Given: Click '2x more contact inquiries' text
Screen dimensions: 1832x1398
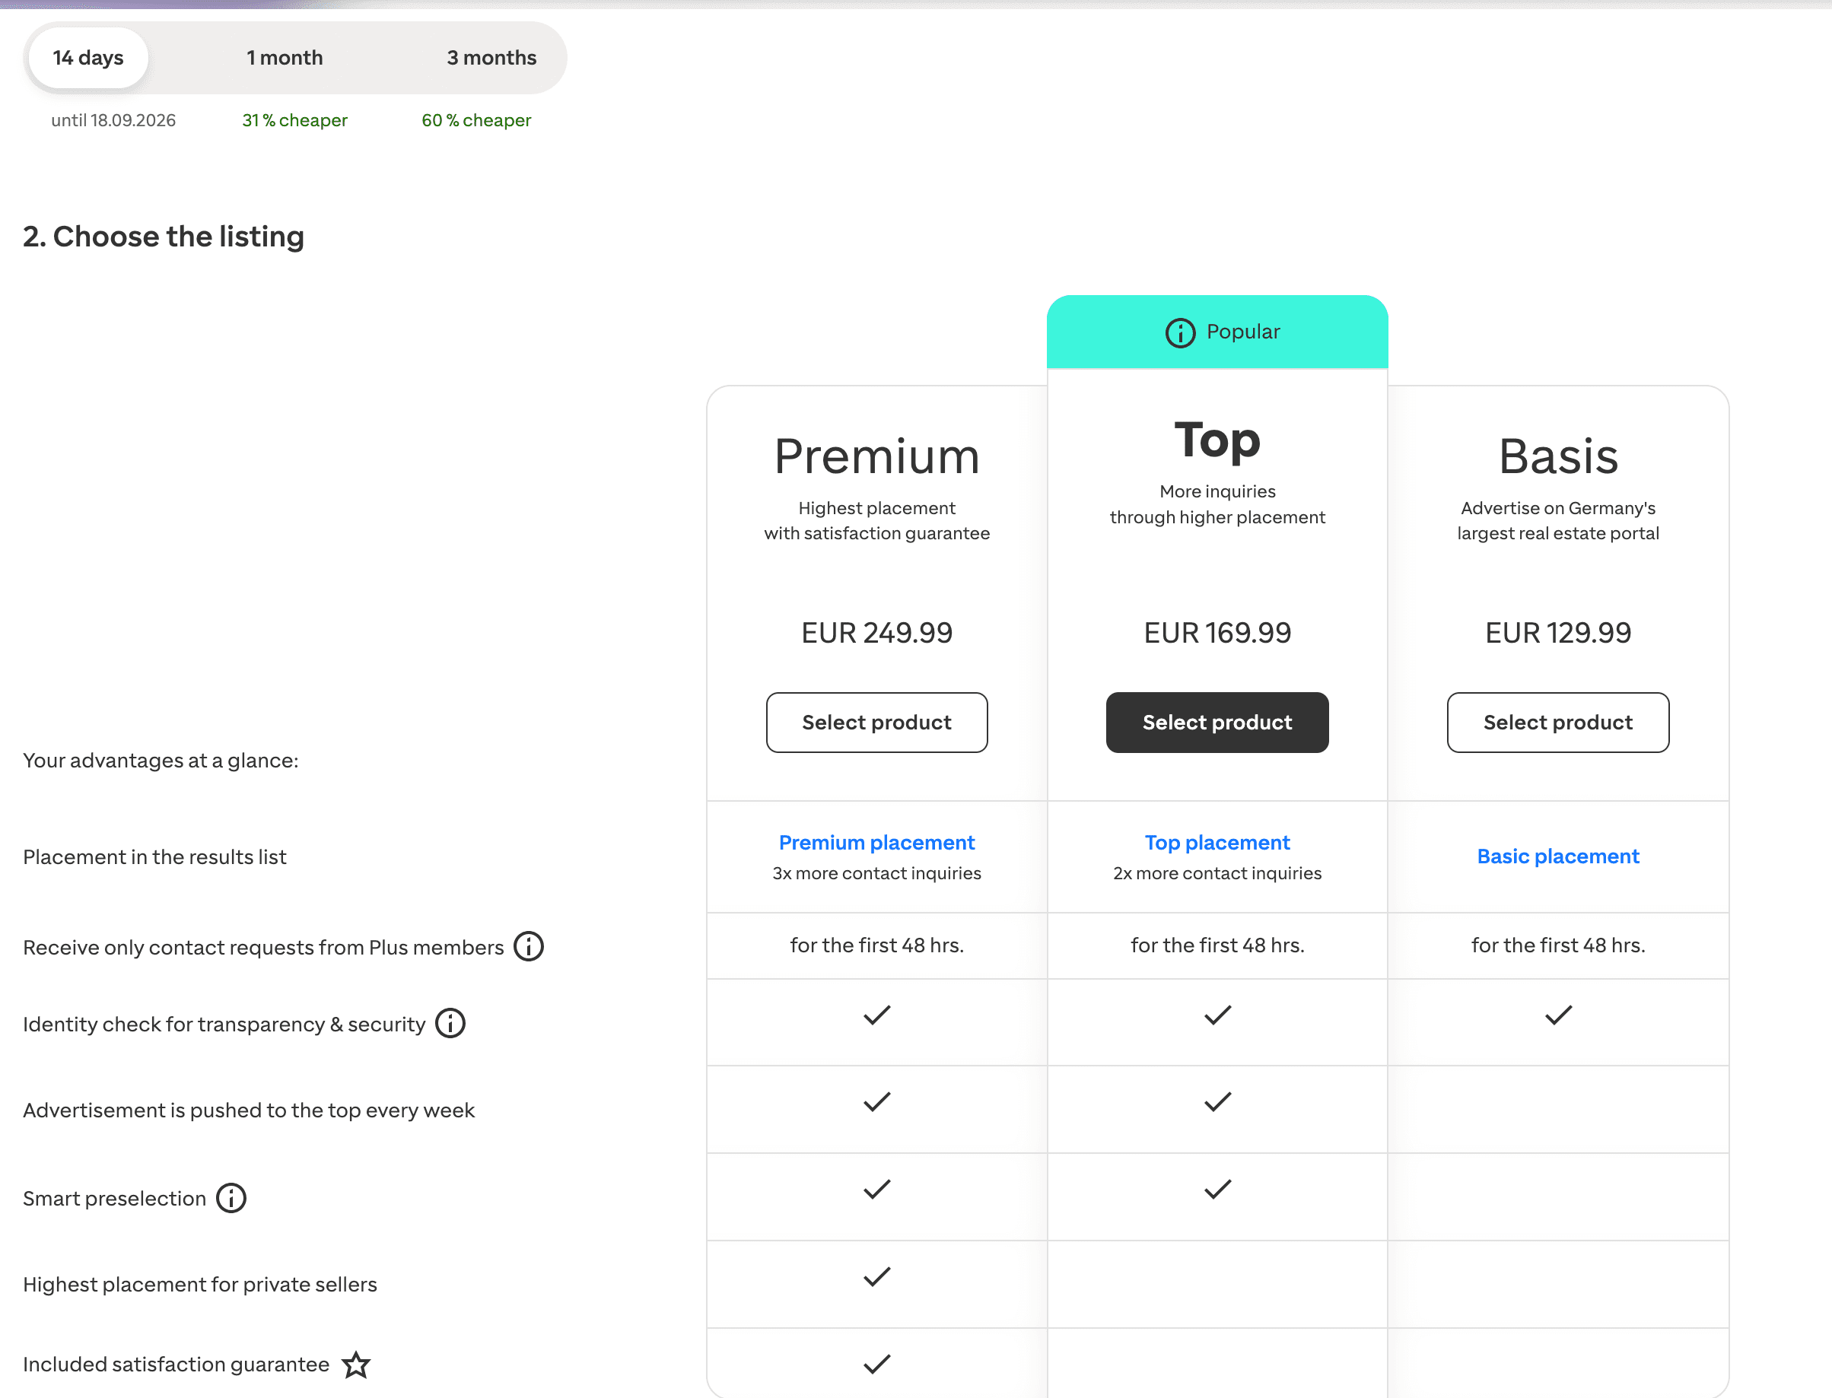Looking at the screenshot, I should 1217,873.
